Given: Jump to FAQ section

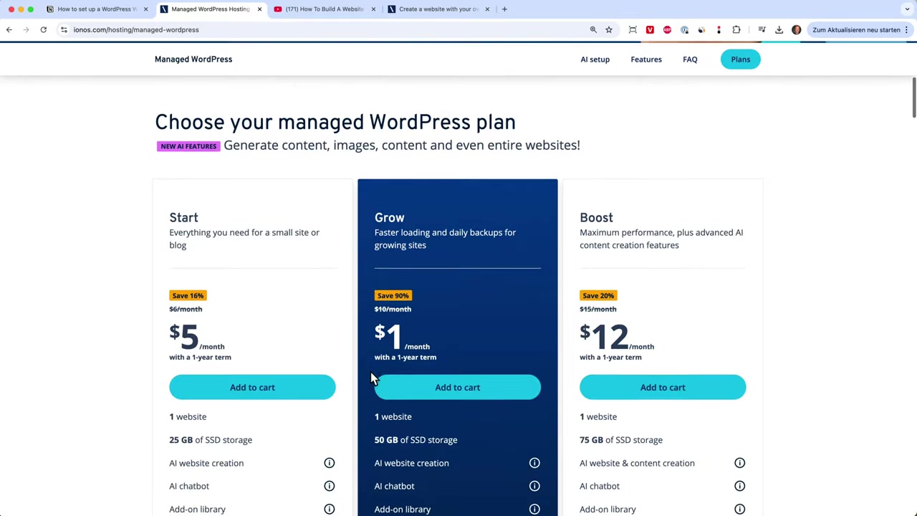Looking at the screenshot, I should click(x=690, y=59).
